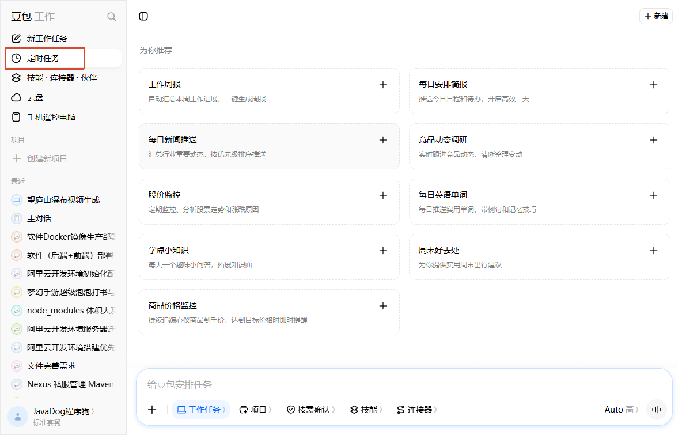
Task: Expand the 技能 selector in the input bar
Action: [366, 409]
